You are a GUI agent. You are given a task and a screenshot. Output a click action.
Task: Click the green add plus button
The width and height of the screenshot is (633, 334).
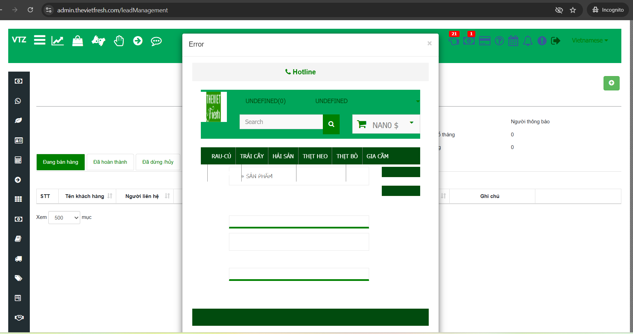[611, 83]
